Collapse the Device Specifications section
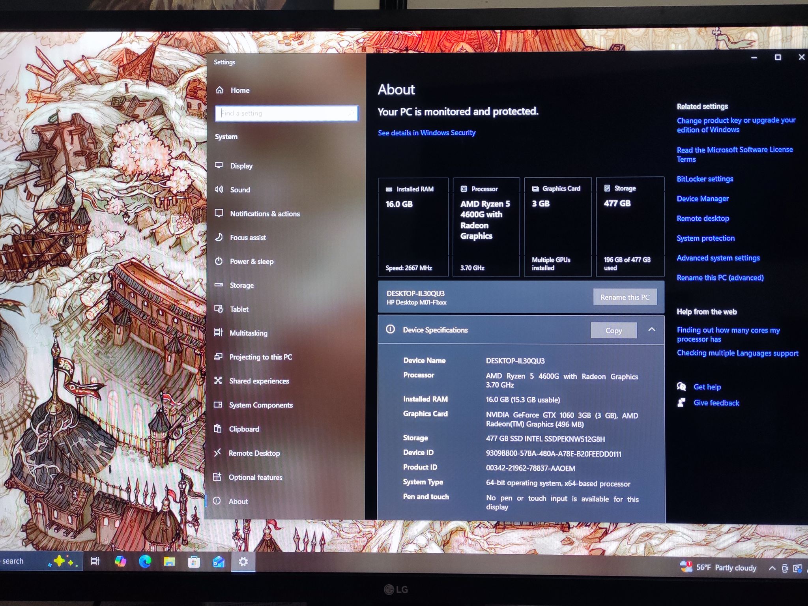Screen dimensions: 808x606 652,329
